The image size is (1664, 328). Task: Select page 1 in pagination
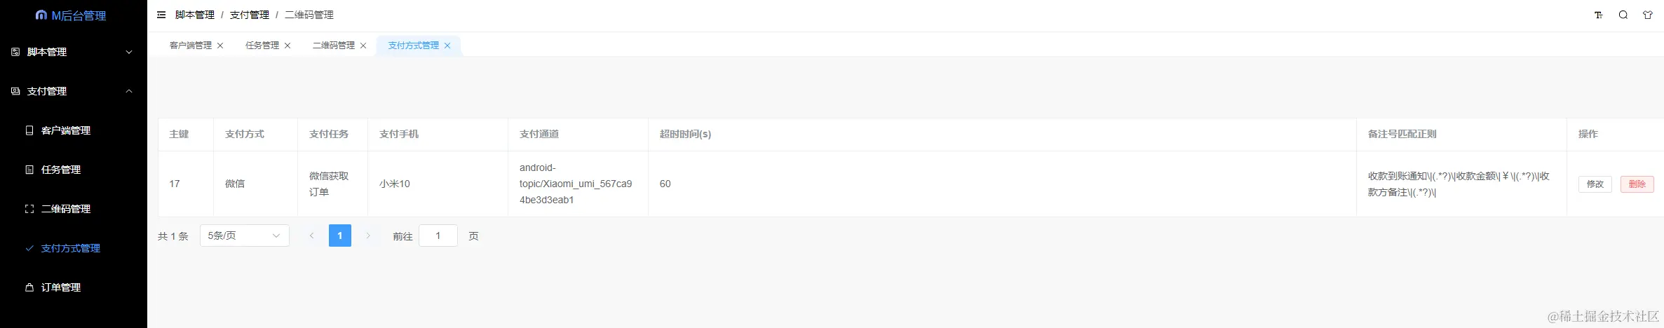[340, 235]
